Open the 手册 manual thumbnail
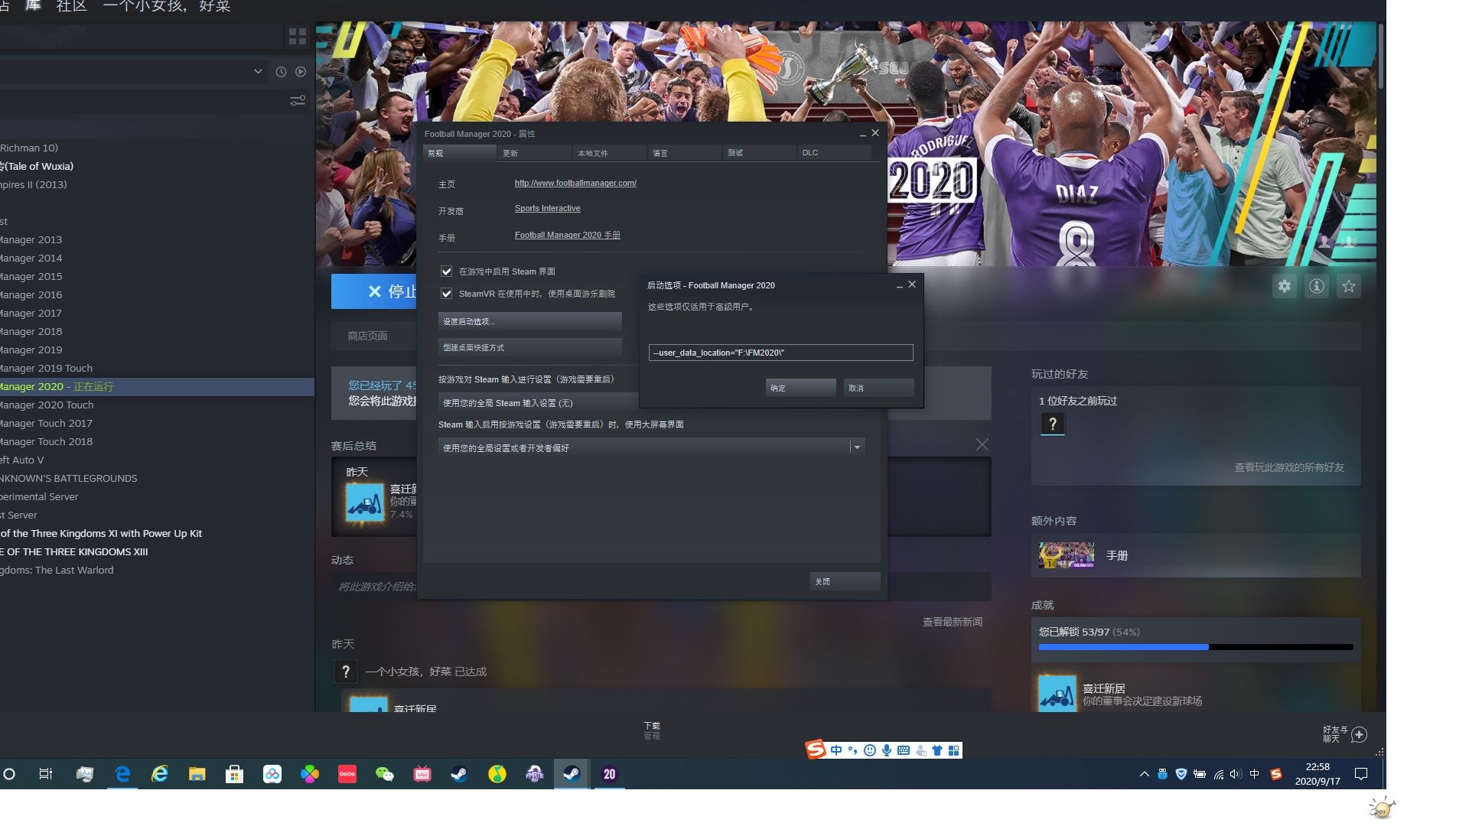The image size is (1469, 826). (x=1067, y=555)
